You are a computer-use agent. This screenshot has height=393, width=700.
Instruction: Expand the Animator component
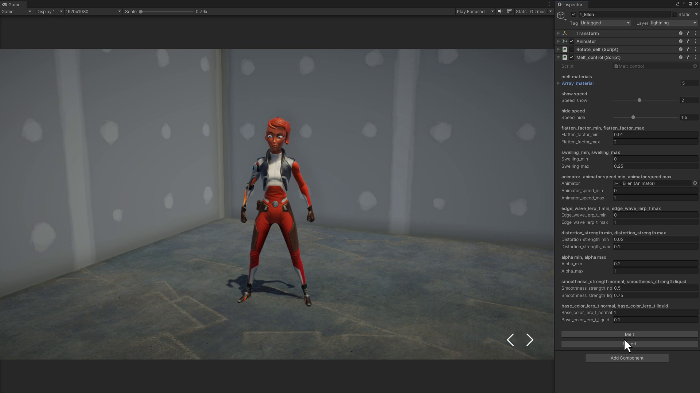coord(558,41)
